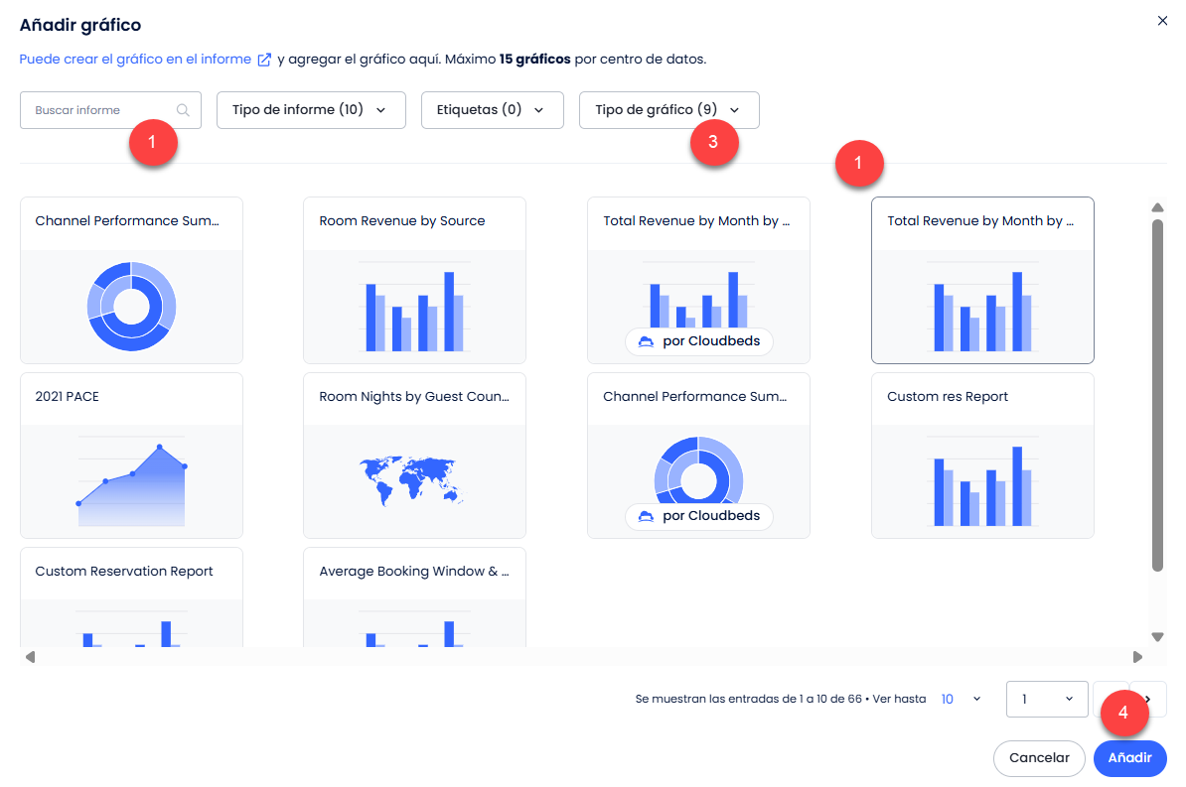Expand the Tipo de informe dropdown
Viewport: 1186px width, 787px height.
pos(310,110)
